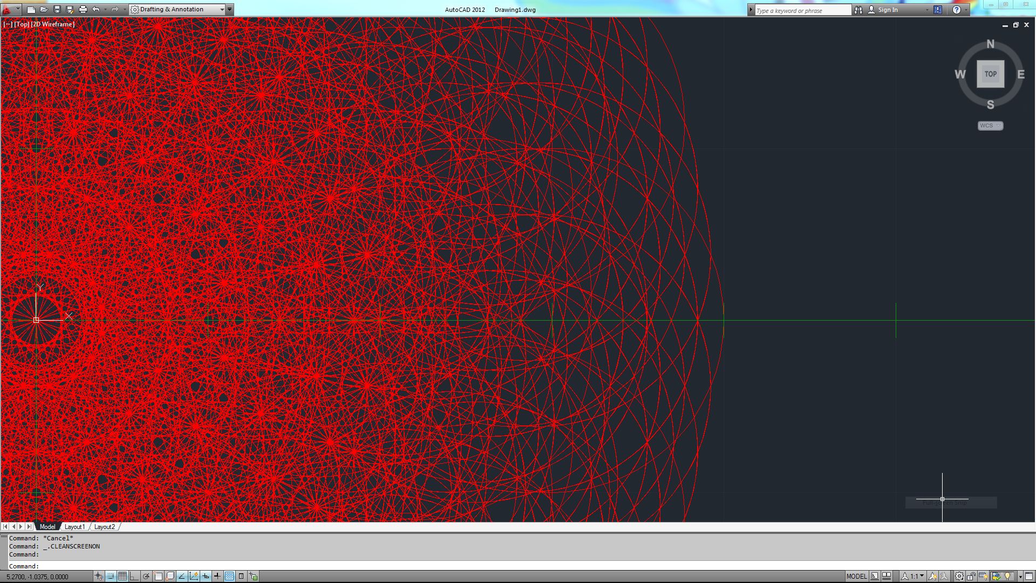Click the MODEL space button
1036x583 pixels.
point(856,576)
